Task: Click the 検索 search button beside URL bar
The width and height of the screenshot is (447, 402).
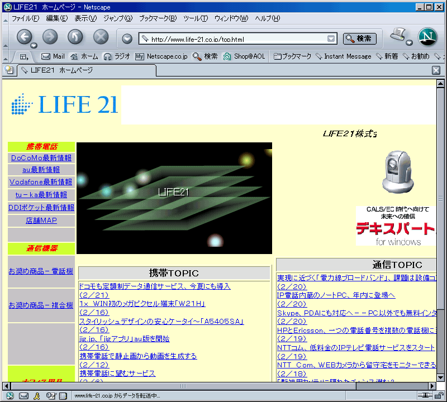Action: tap(360, 39)
